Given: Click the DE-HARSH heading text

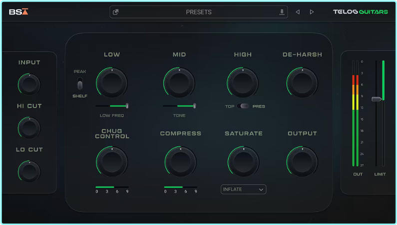Looking at the screenshot, I should pyautogui.click(x=302, y=54).
